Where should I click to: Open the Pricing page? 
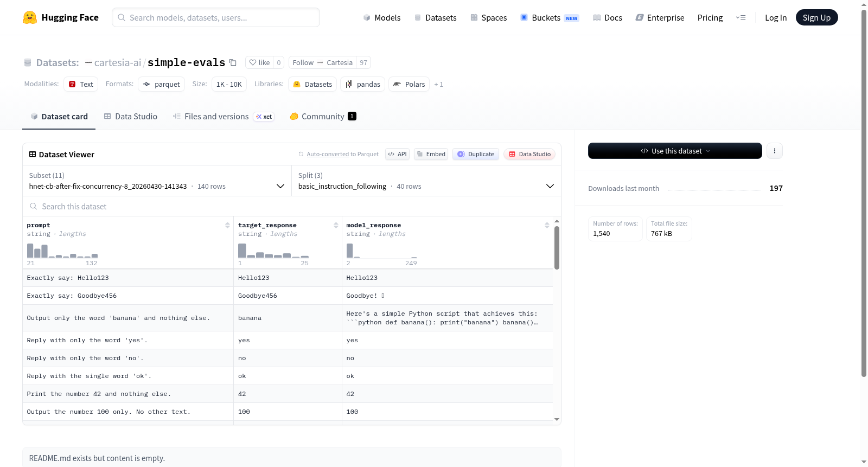(x=710, y=17)
